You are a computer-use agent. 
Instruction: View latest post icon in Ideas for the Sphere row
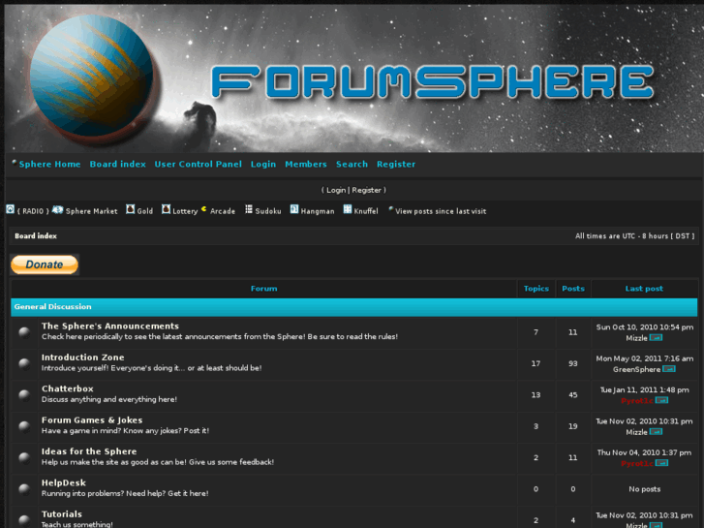click(x=661, y=463)
